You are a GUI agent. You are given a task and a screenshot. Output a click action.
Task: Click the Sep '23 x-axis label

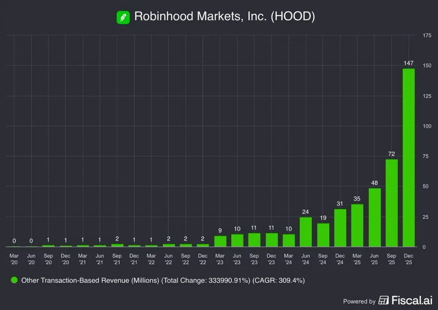[x=254, y=259]
